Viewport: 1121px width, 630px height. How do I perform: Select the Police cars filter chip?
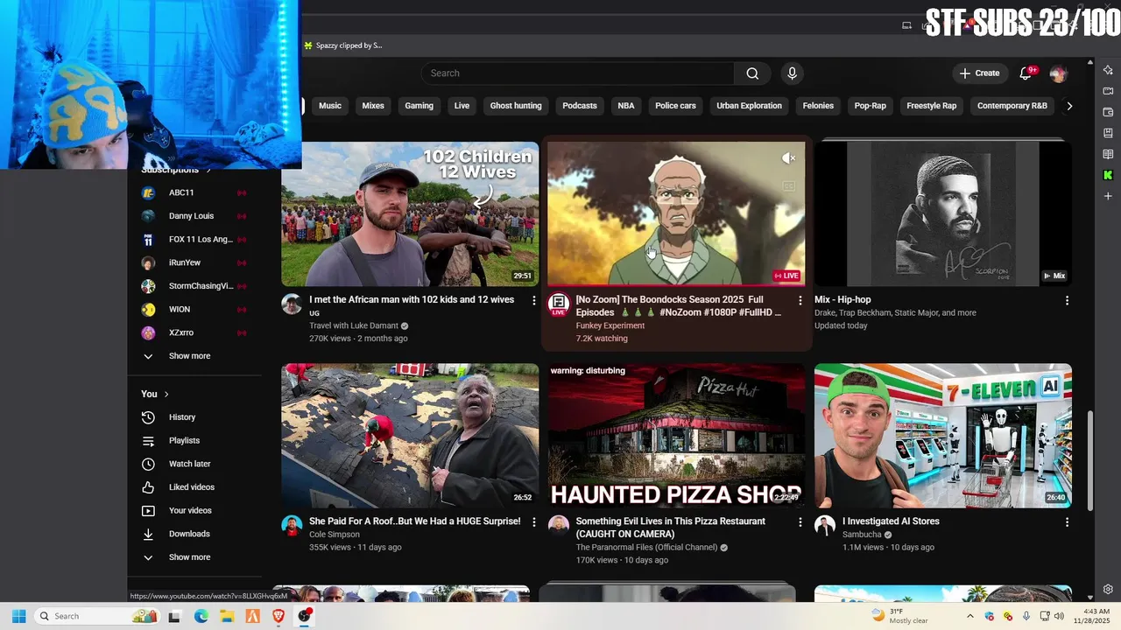[x=675, y=106]
